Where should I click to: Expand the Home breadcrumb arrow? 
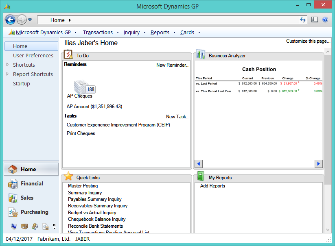[70, 20]
